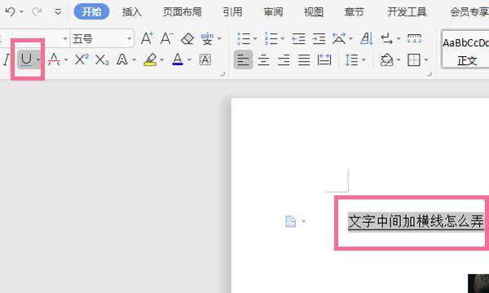
Task: Click the clear formatting eraser icon
Action: (187, 38)
